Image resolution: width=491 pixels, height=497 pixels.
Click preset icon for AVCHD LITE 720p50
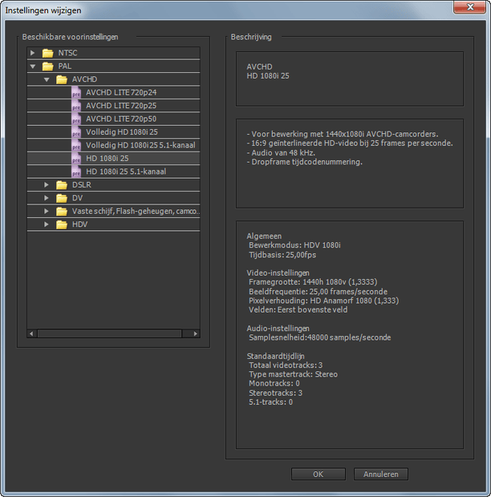tap(76, 119)
